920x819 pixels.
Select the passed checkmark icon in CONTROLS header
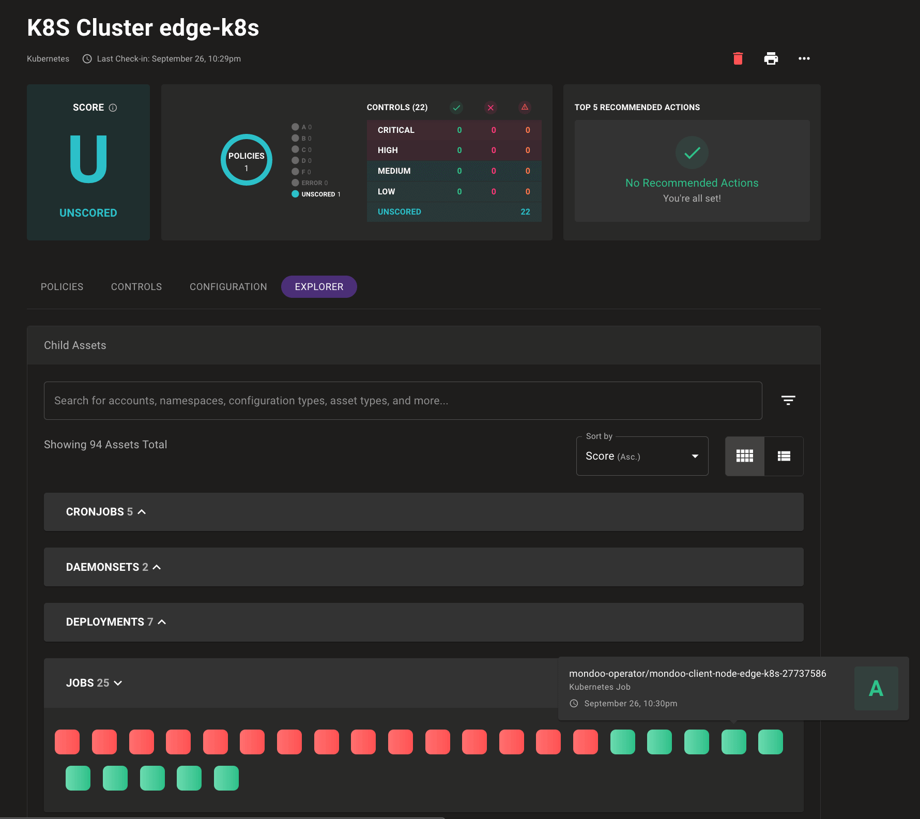[x=456, y=108]
